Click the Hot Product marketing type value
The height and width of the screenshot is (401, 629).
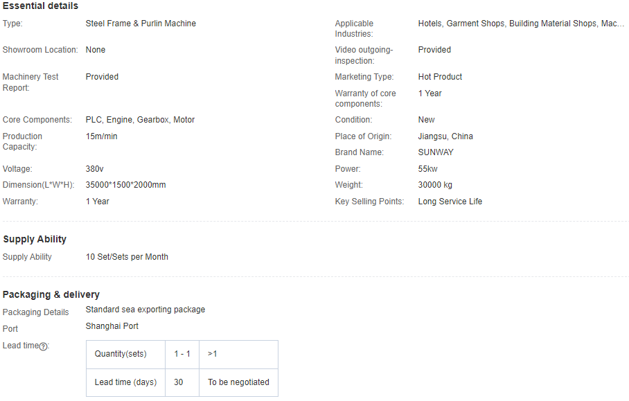440,77
